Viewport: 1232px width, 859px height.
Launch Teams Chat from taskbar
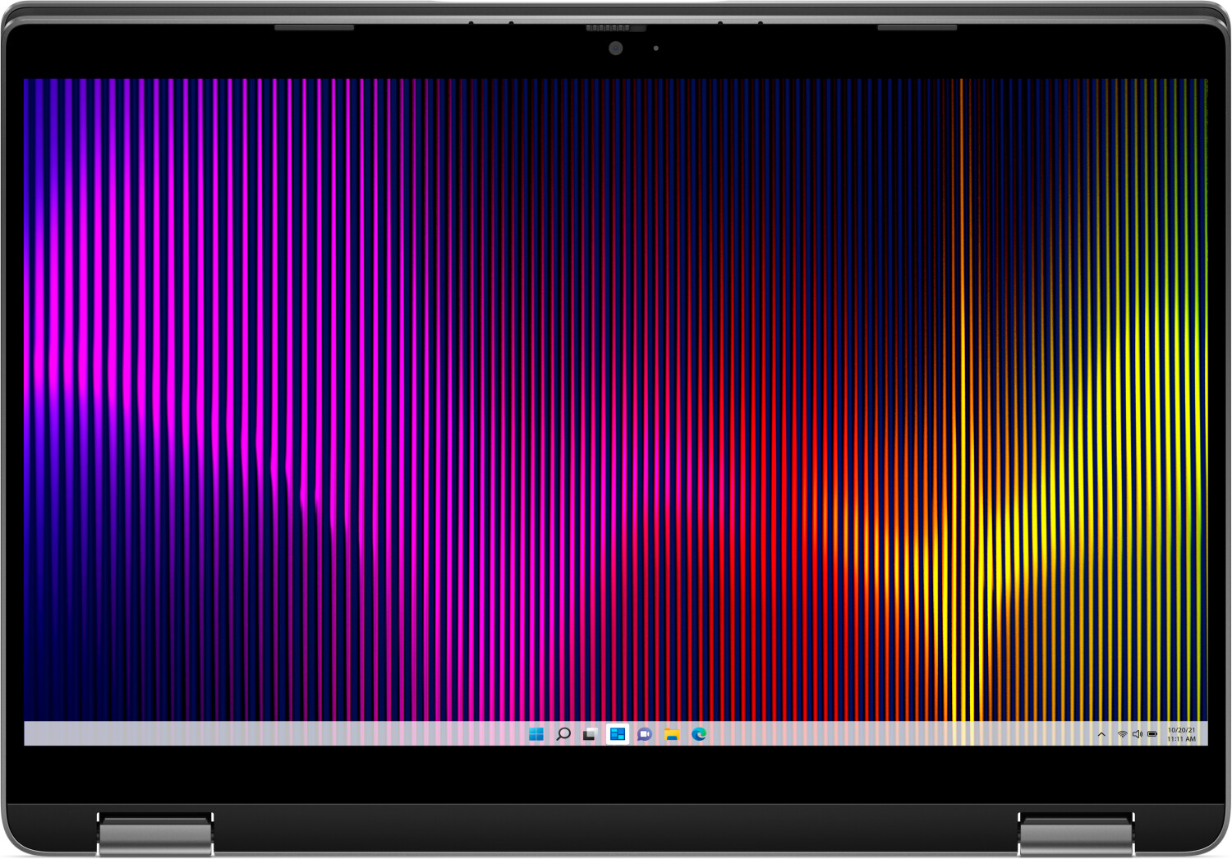click(x=645, y=734)
